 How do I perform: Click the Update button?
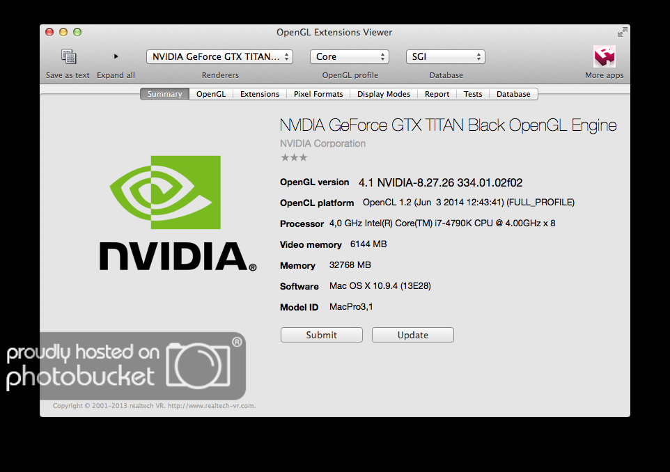tap(413, 335)
